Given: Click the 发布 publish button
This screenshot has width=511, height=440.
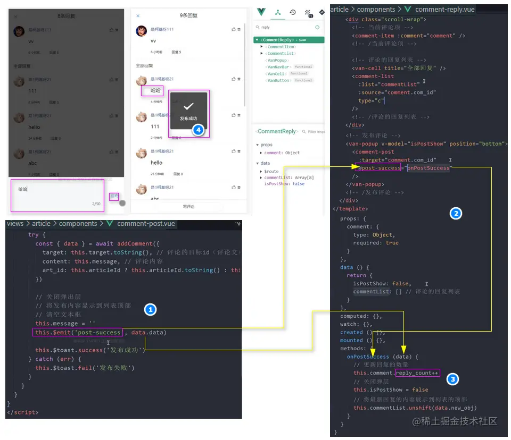Looking at the screenshot, I should tap(114, 196).
